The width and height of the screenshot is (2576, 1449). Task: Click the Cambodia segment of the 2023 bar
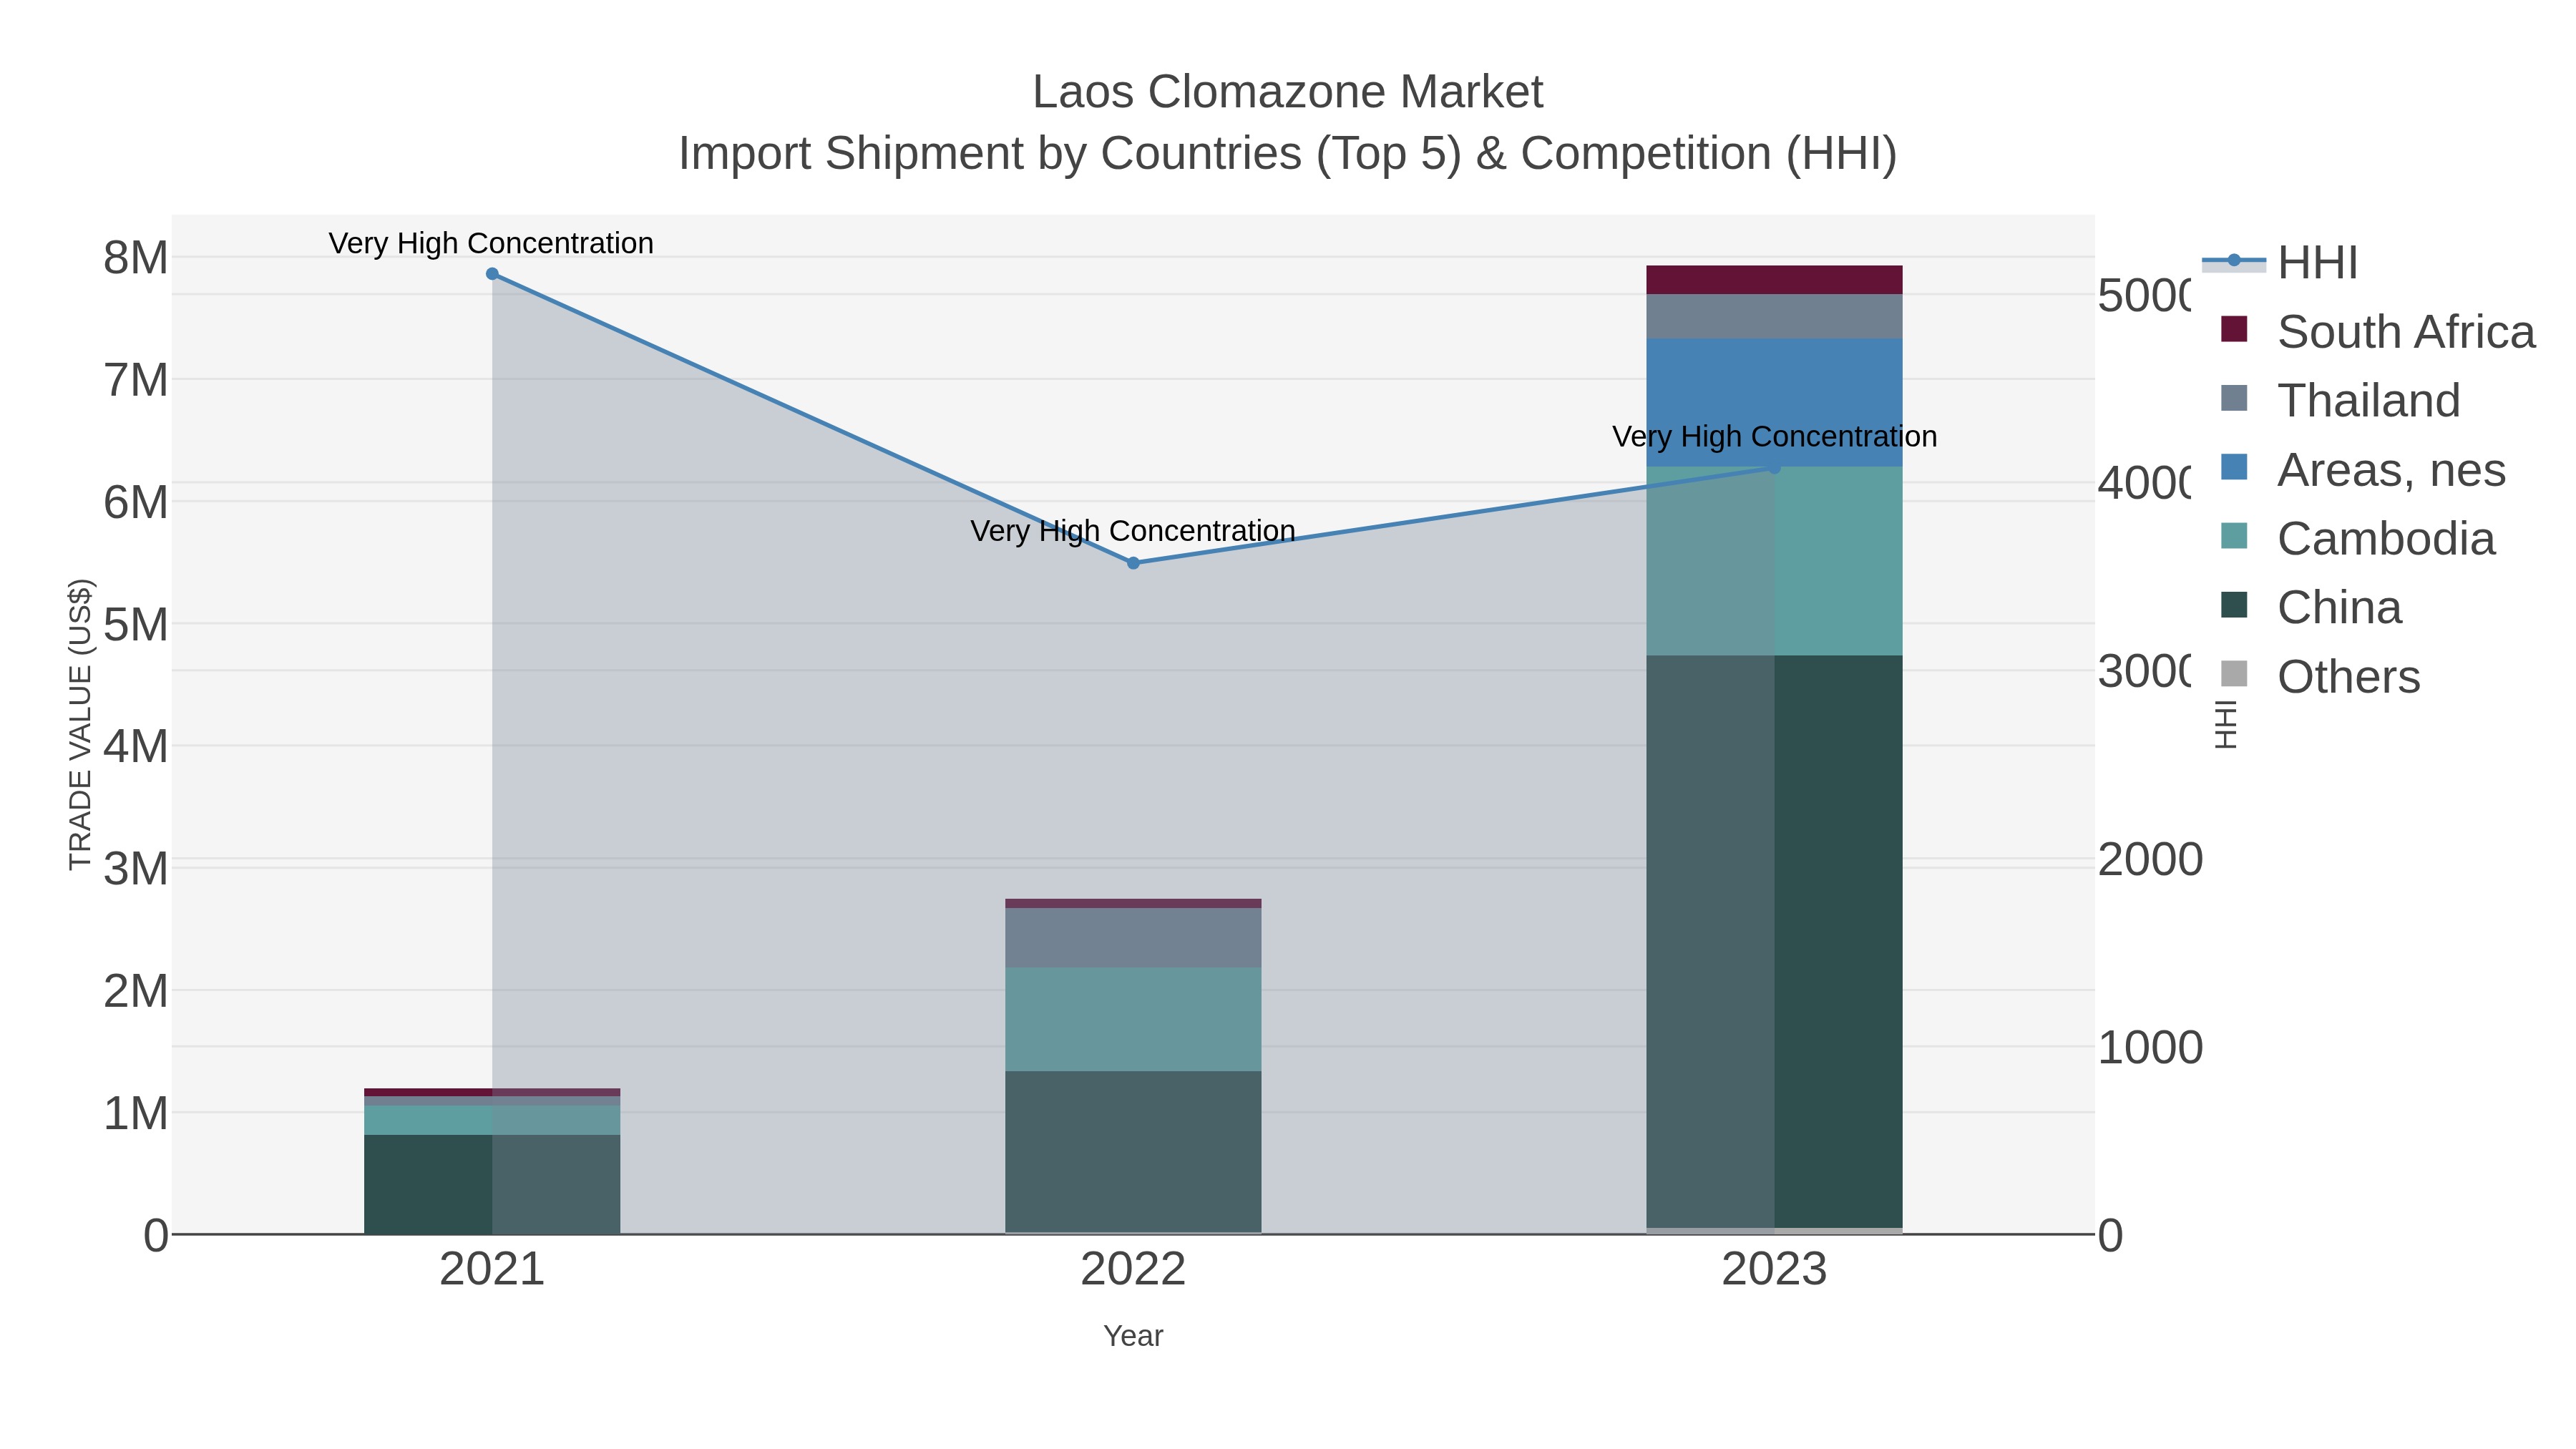point(1774,561)
